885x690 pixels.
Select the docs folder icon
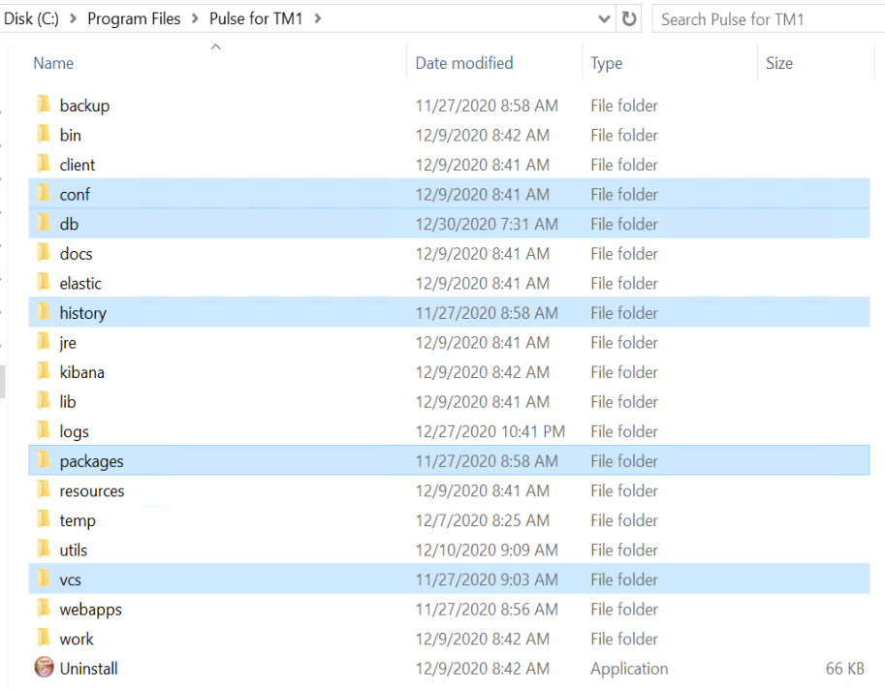tap(44, 253)
